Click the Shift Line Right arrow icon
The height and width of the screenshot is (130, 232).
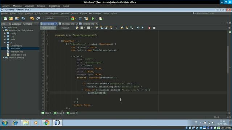(142, 27)
